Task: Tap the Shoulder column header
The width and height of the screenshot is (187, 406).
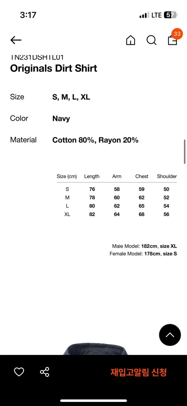Action: tap(167, 176)
